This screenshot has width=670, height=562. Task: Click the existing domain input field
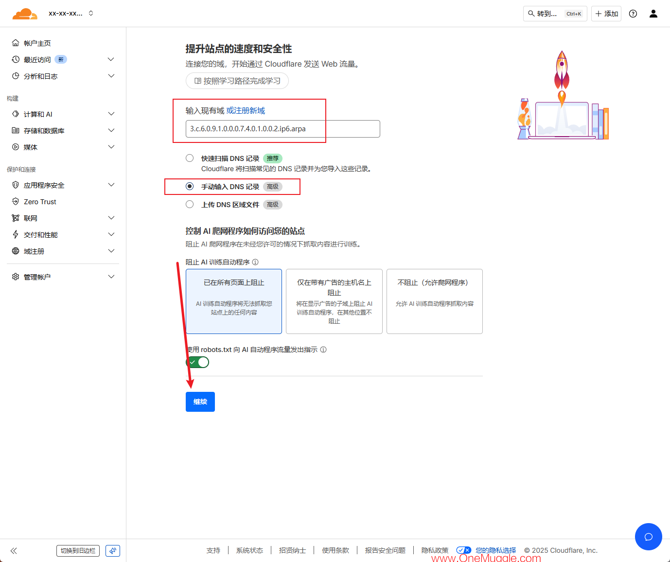click(283, 129)
